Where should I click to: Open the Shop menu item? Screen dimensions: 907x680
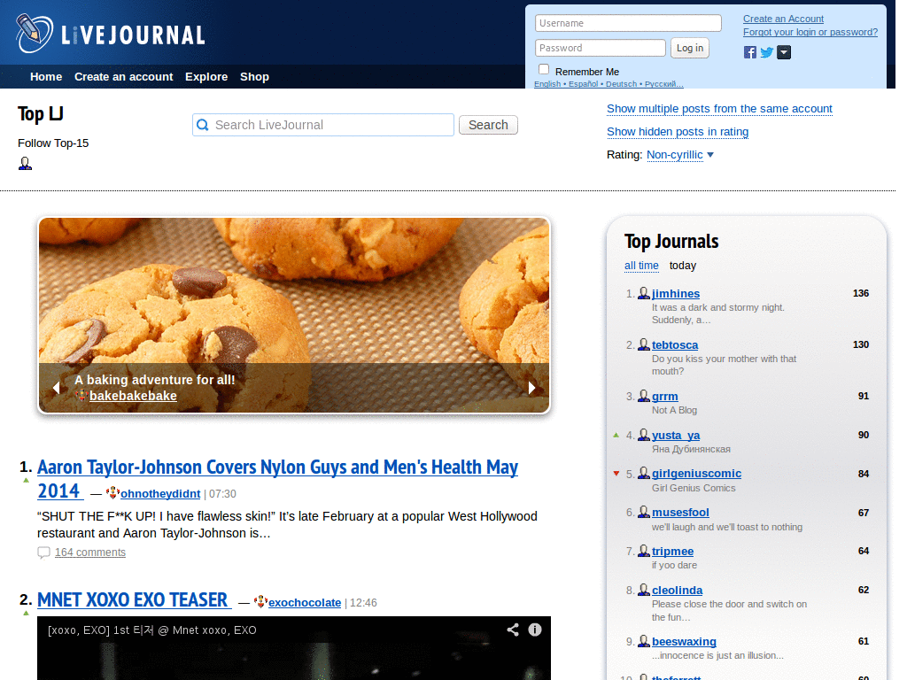[x=254, y=77]
